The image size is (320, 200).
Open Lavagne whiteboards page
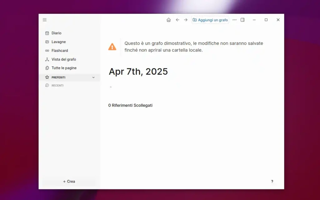[58, 42]
